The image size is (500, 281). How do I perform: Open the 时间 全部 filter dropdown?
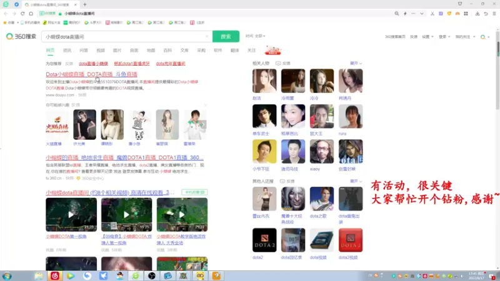[256, 36]
